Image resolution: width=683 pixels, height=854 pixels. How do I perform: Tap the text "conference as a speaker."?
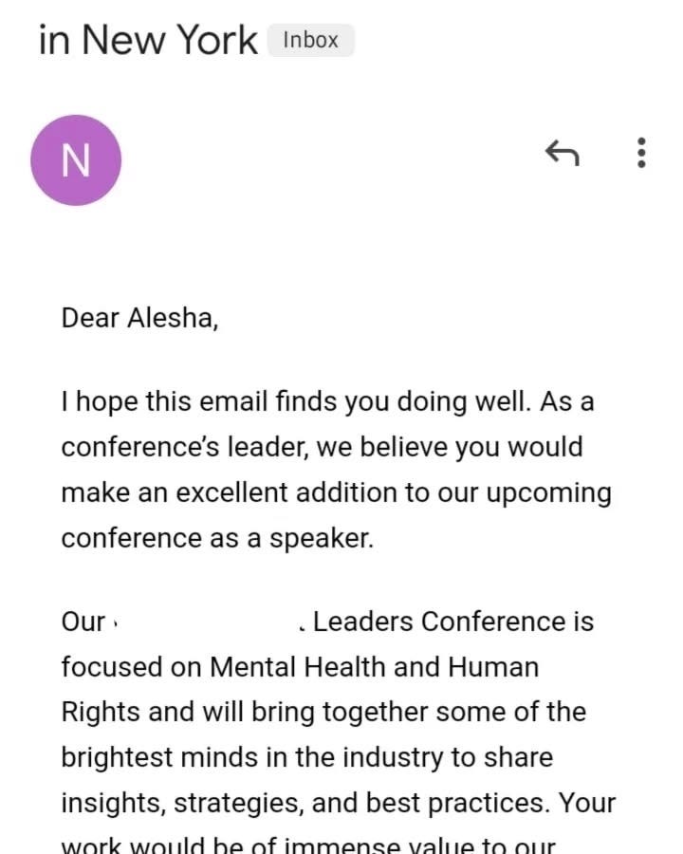[217, 539]
